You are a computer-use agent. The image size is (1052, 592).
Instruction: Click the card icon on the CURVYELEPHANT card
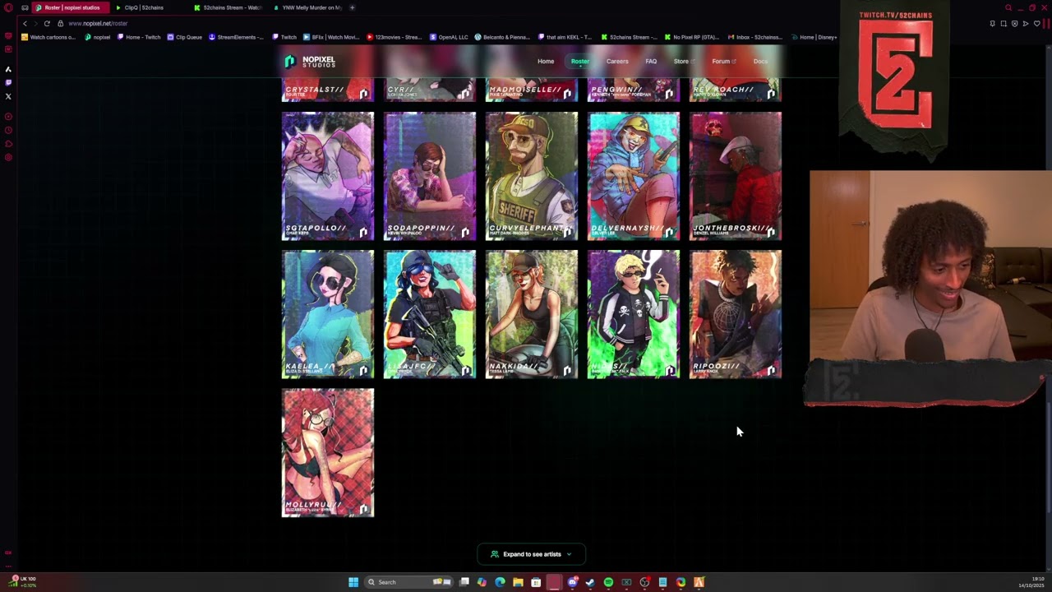[567, 233]
